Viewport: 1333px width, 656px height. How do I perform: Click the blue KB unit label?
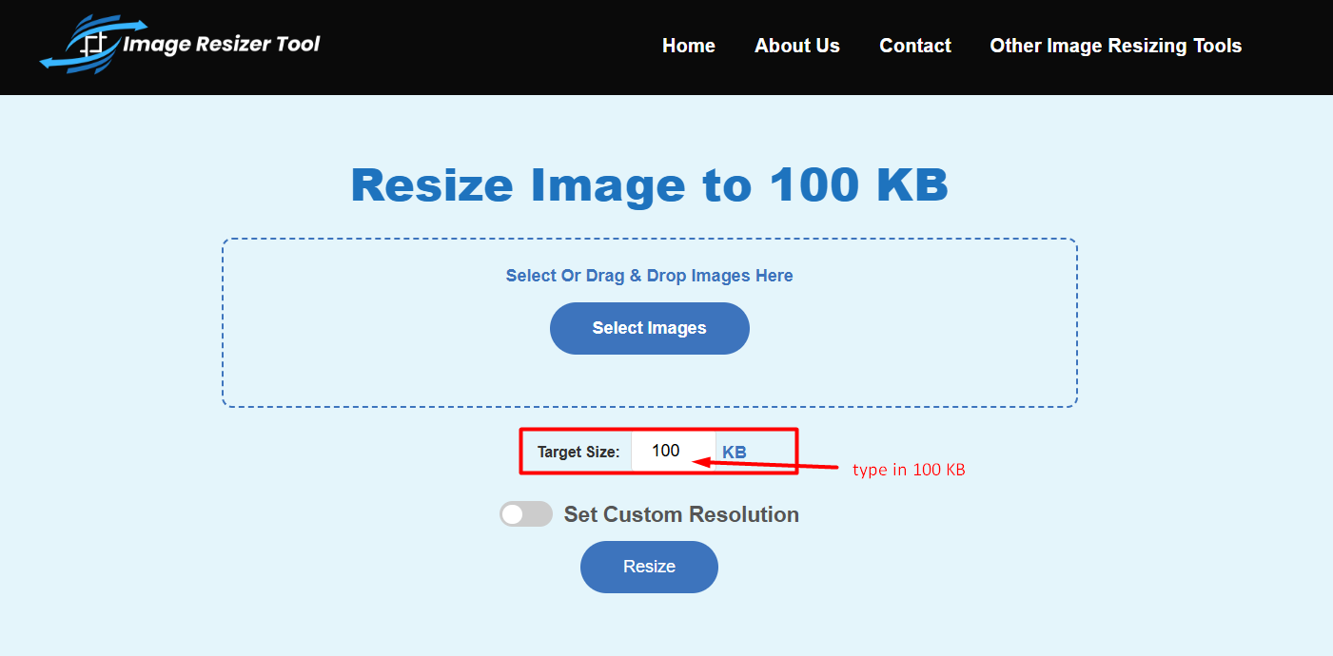coord(735,453)
